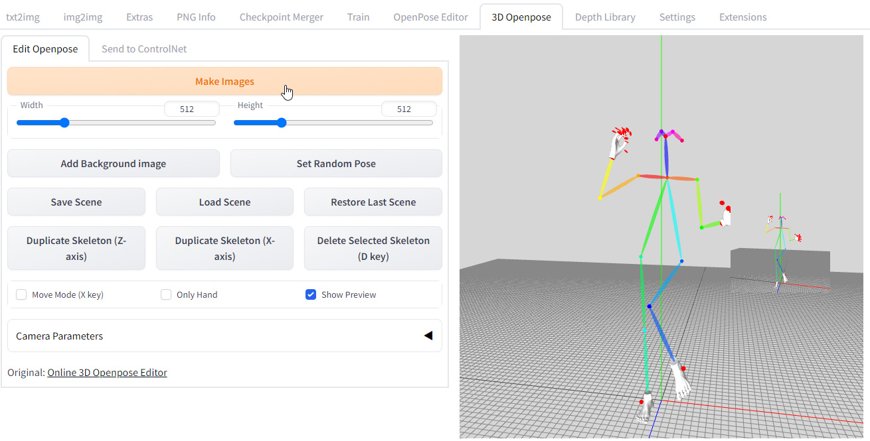This screenshot has height=441, width=870.
Task: Switch to the Send to ControlNet tab
Action: pos(143,48)
